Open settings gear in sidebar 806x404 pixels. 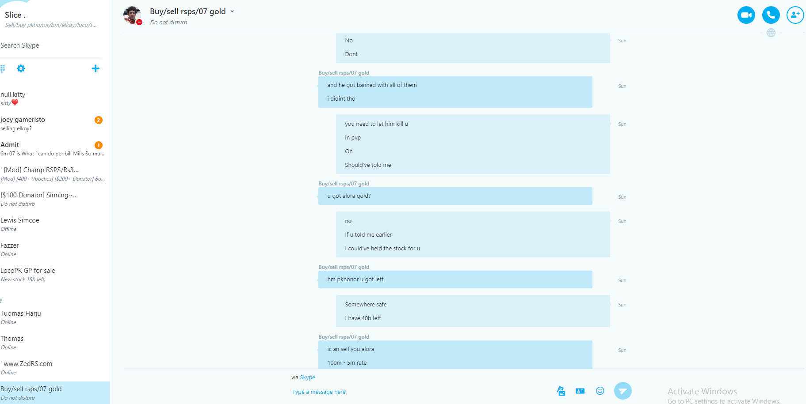click(21, 68)
